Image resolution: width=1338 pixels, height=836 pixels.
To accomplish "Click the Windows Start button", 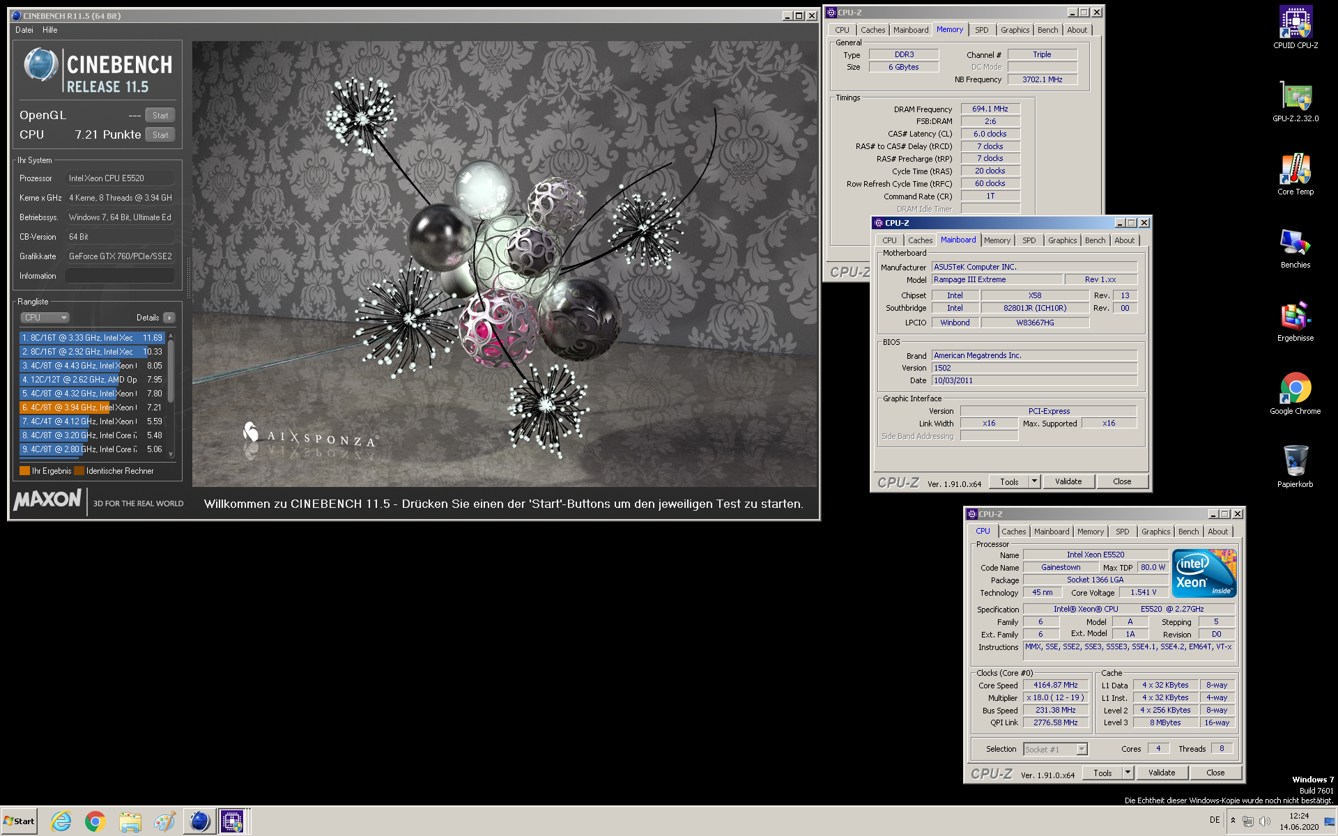I will (x=19, y=821).
